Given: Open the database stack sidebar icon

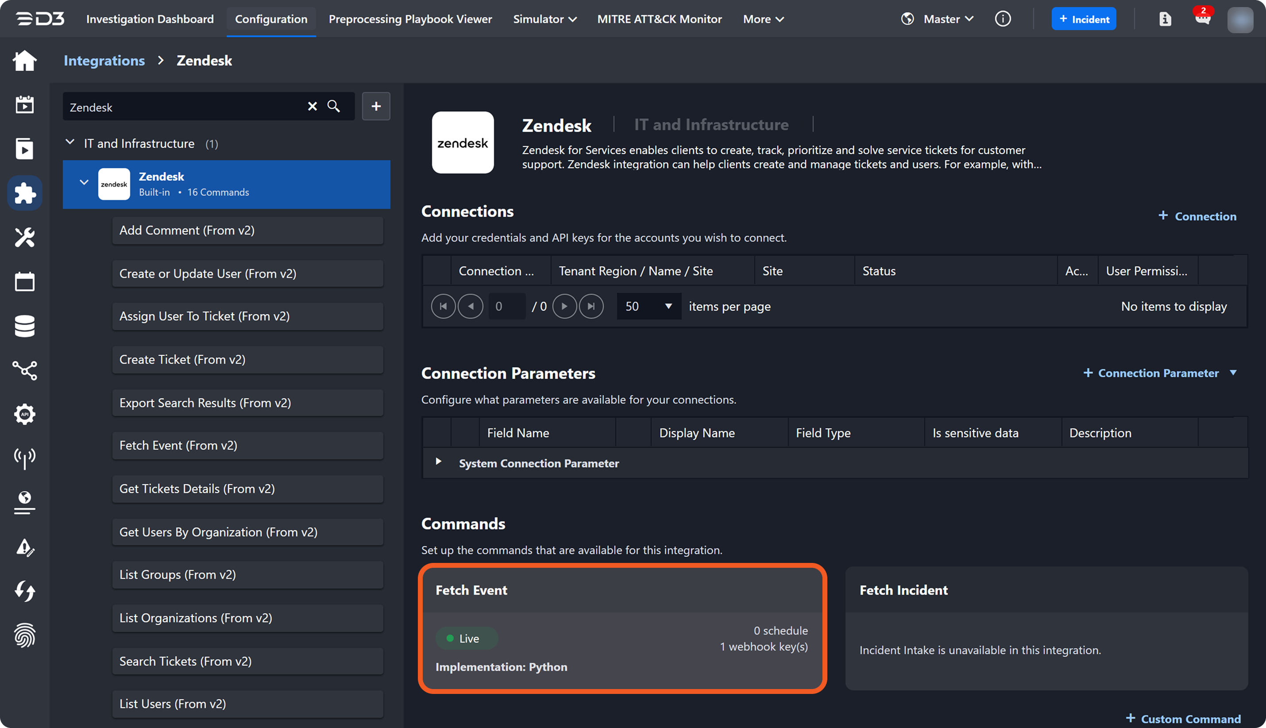Looking at the screenshot, I should 24,326.
